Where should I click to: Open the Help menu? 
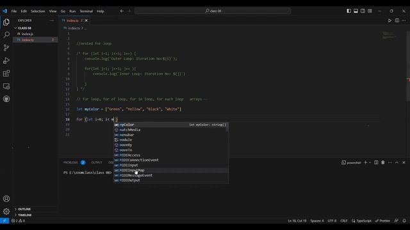click(x=101, y=11)
